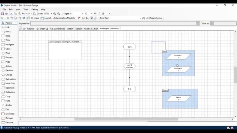The height and width of the screenshot is (133, 237).
Task: Click into the Expression field
Action: pyautogui.click(x=113, y=23)
